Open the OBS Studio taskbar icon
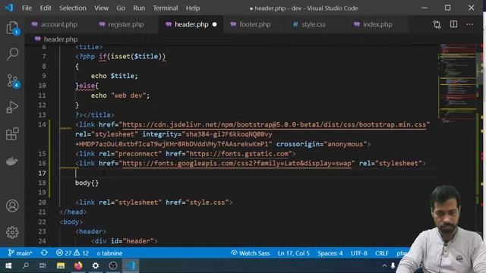 coord(113,265)
